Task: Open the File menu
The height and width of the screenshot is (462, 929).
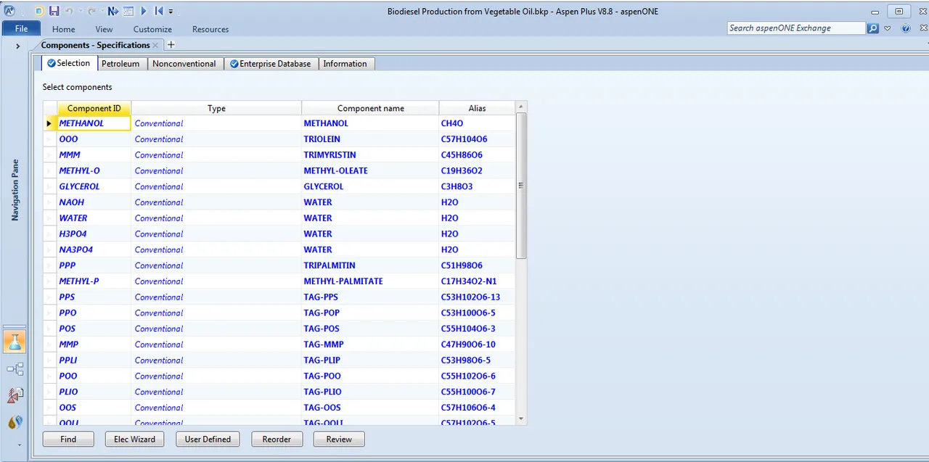Action: (21, 28)
